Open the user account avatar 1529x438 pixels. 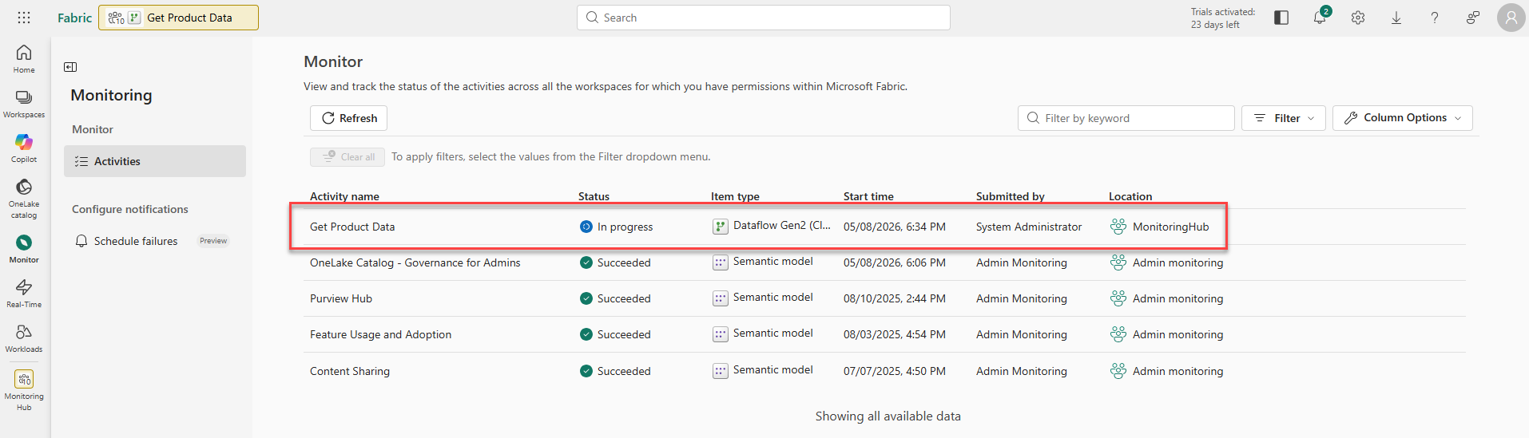pos(1511,18)
